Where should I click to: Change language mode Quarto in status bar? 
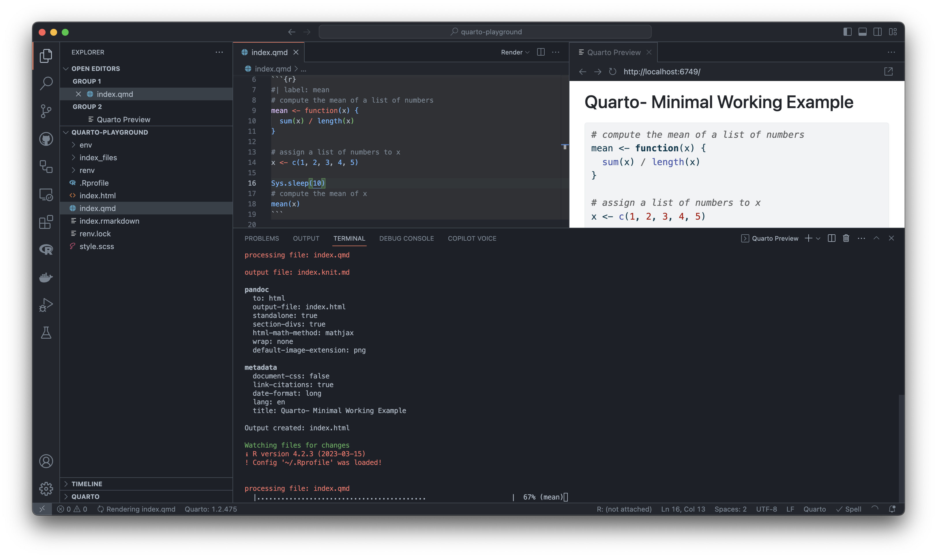click(x=814, y=509)
